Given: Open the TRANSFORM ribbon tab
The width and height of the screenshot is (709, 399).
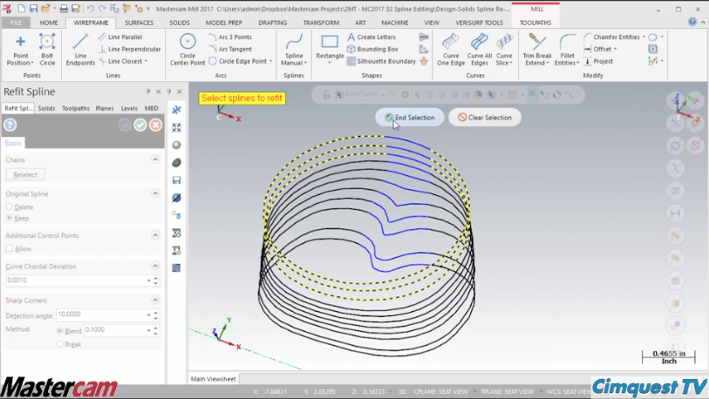Looking at the screenshot, I should tap(321, 23).
